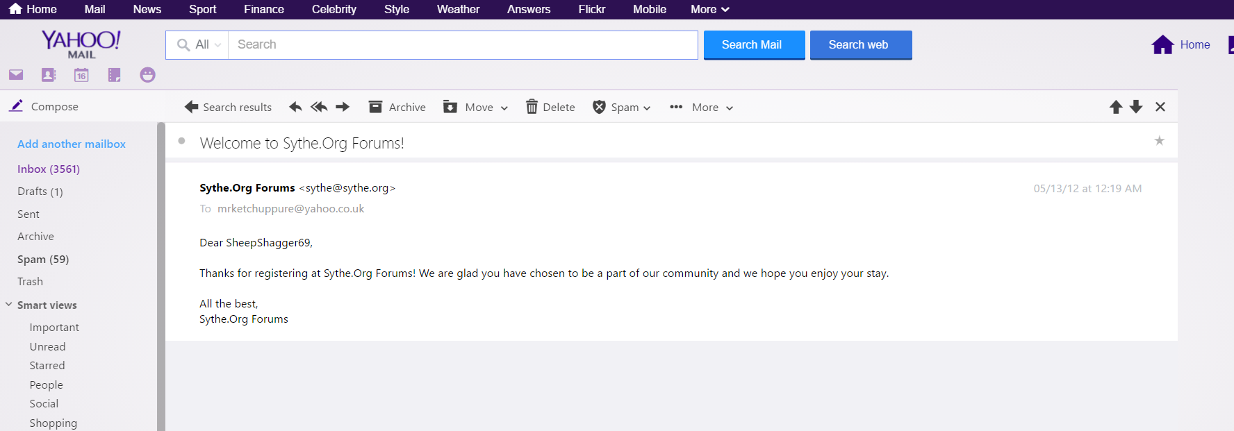This screenshot has height=431, width=1234.
Task: Click the Reply arrow icon
Action: tap(295, 107)
